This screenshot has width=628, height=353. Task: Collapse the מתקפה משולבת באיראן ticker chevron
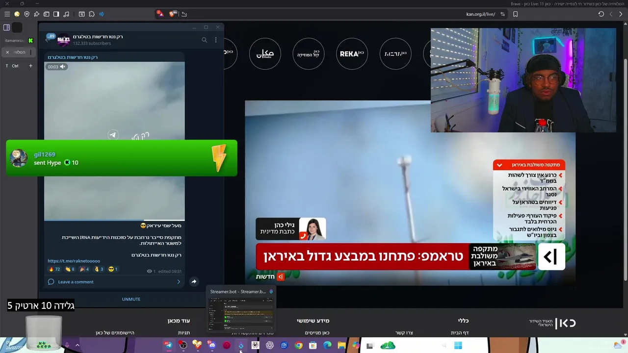(x=499, y=165)
